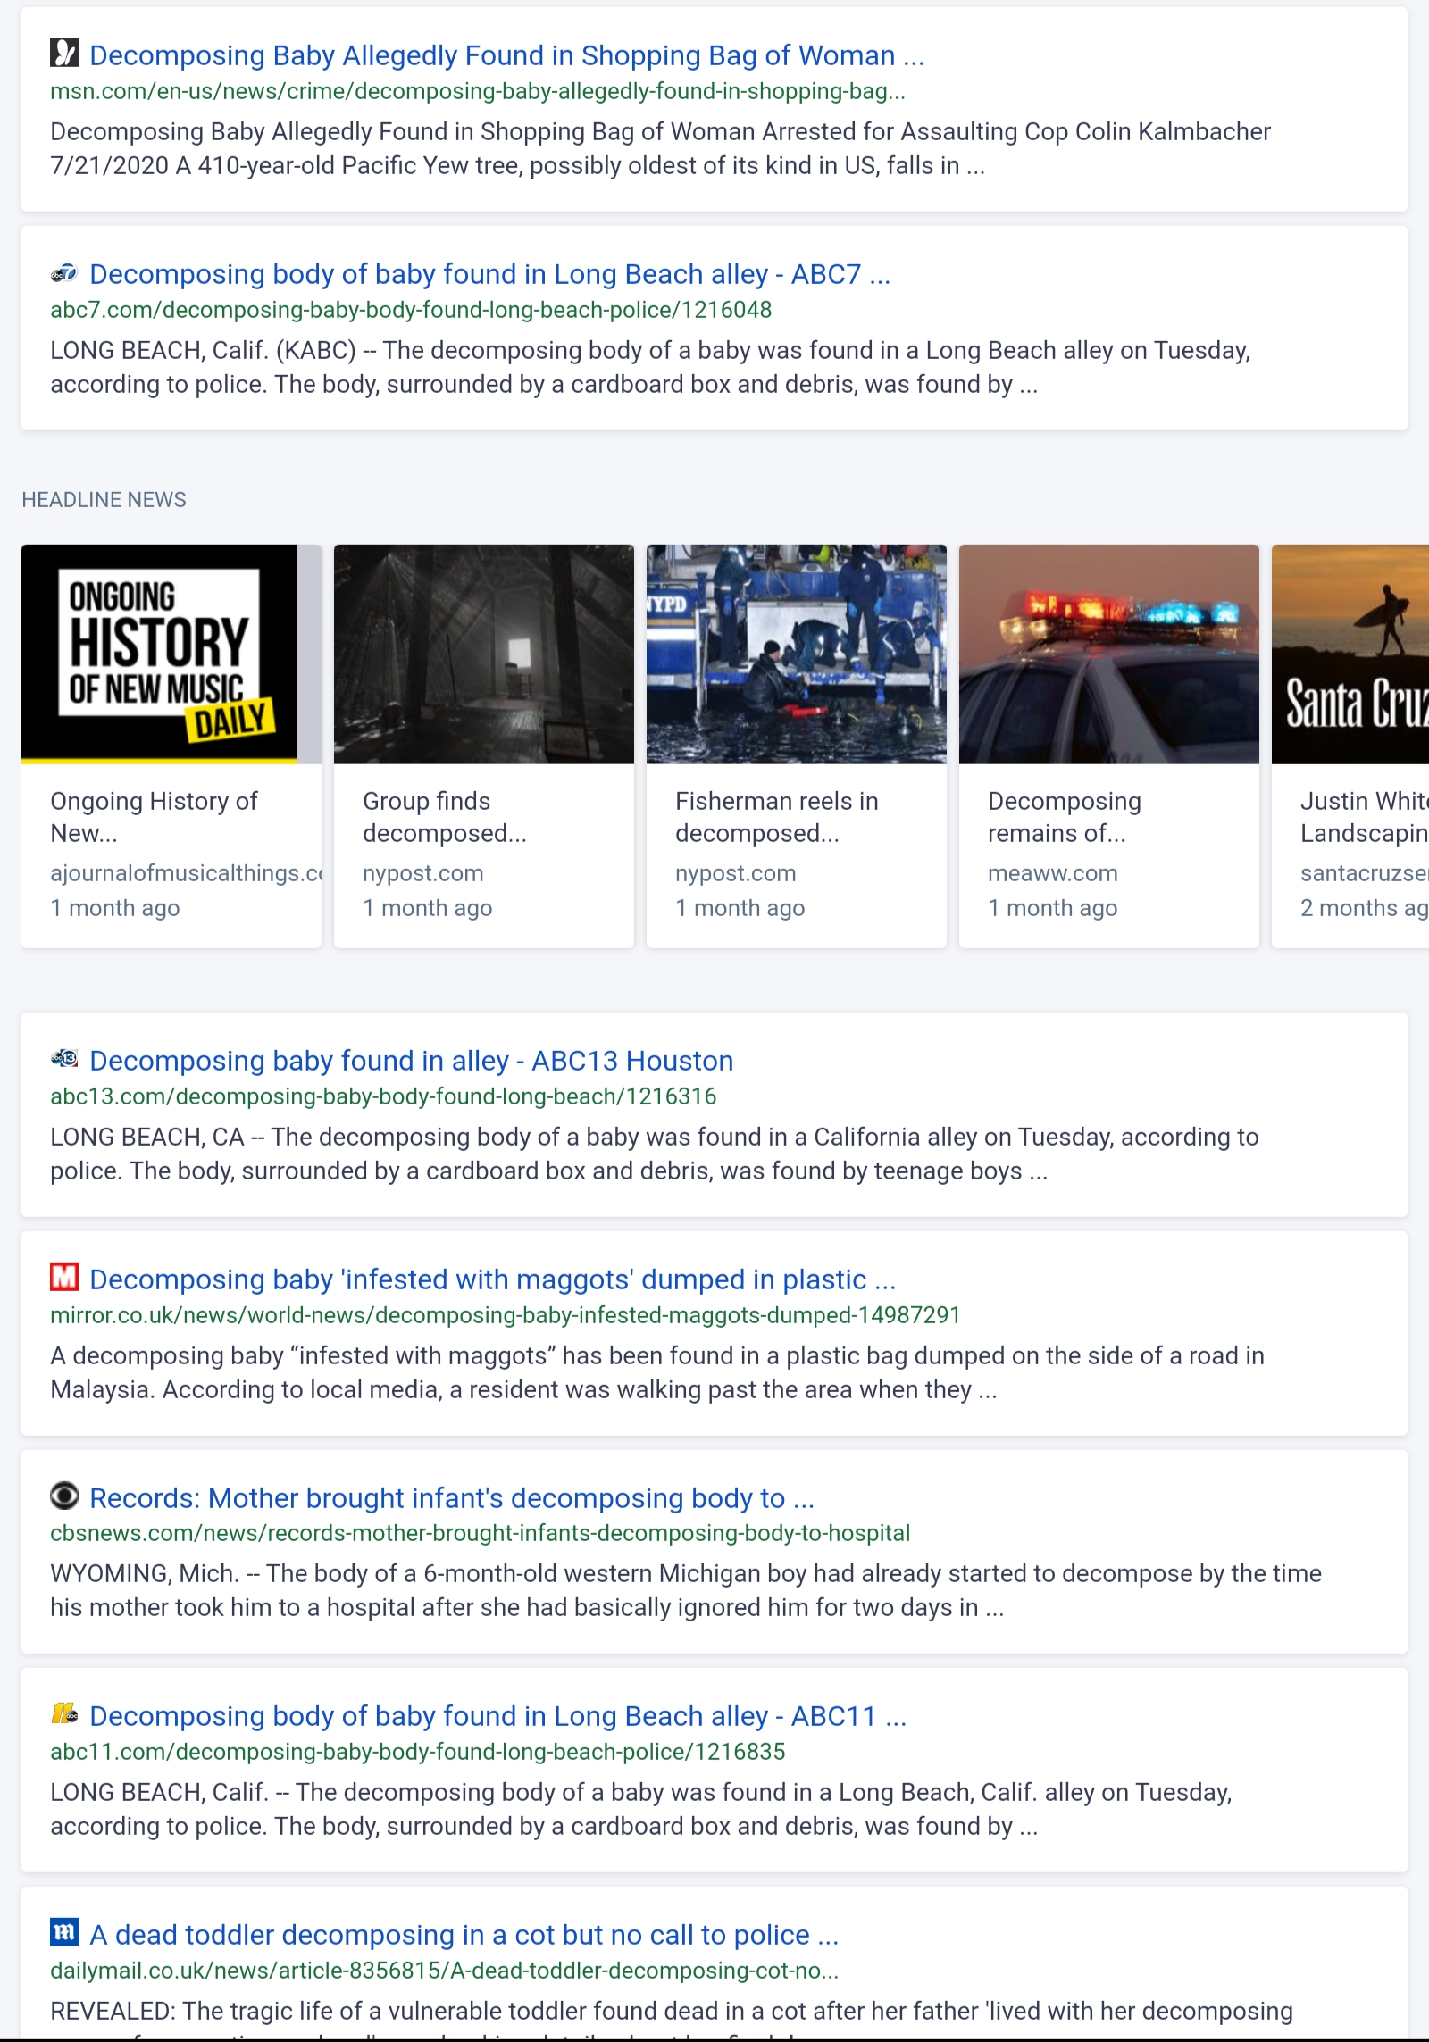Click the ABC11 favicon beside the Long Beach result
Image resolution: width=1429 pixels, height=2042 pixels.
[x=64, y=1713]
